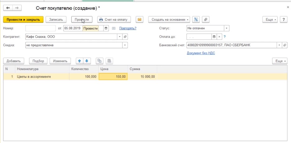291x143 pixels.
Task: Click the paperclip attachments icon
Action: tap(205, 19)
